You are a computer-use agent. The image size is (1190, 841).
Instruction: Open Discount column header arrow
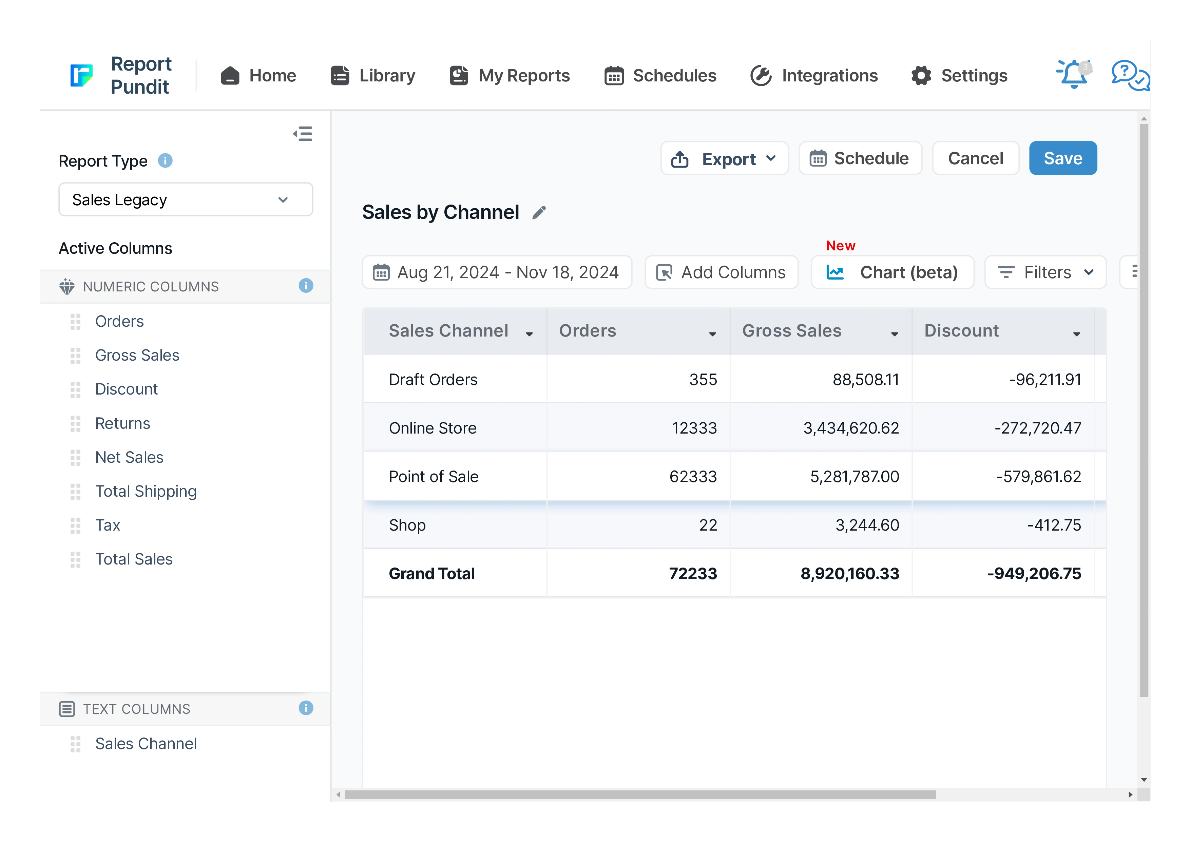[1076, 334]
